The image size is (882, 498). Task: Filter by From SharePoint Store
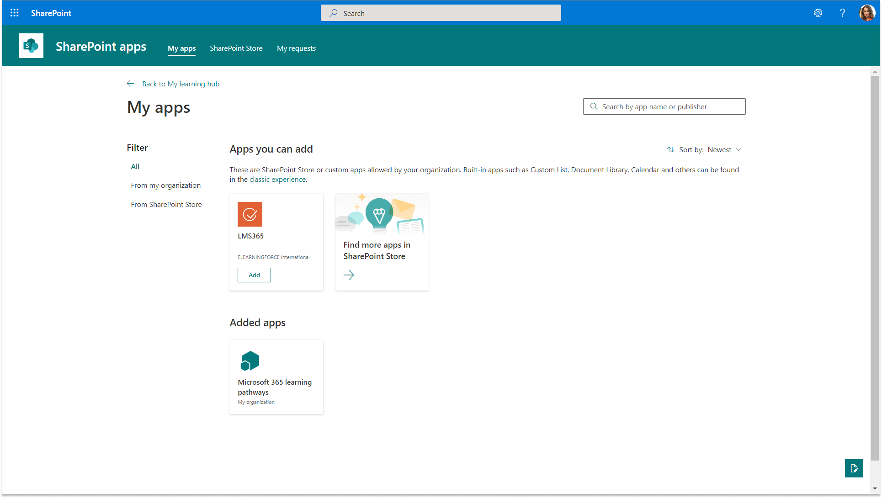[x=166, y=204]
